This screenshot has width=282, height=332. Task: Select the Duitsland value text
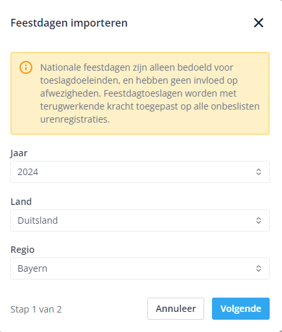tap(38, 220)
